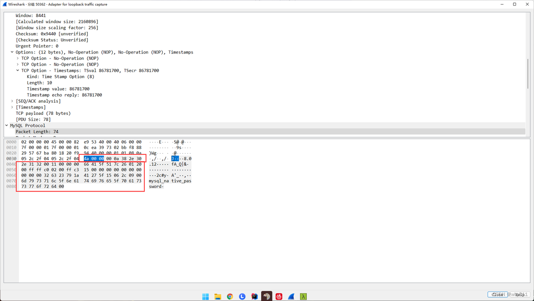Click hex bytes 73 77 6f 72 64 00
The height and width of the screenshot is (301, 534).
click(43, 187)
